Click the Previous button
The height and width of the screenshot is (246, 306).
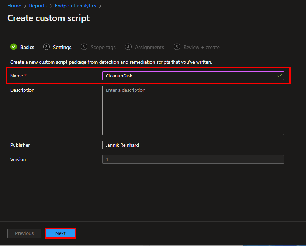pos(24,233)
